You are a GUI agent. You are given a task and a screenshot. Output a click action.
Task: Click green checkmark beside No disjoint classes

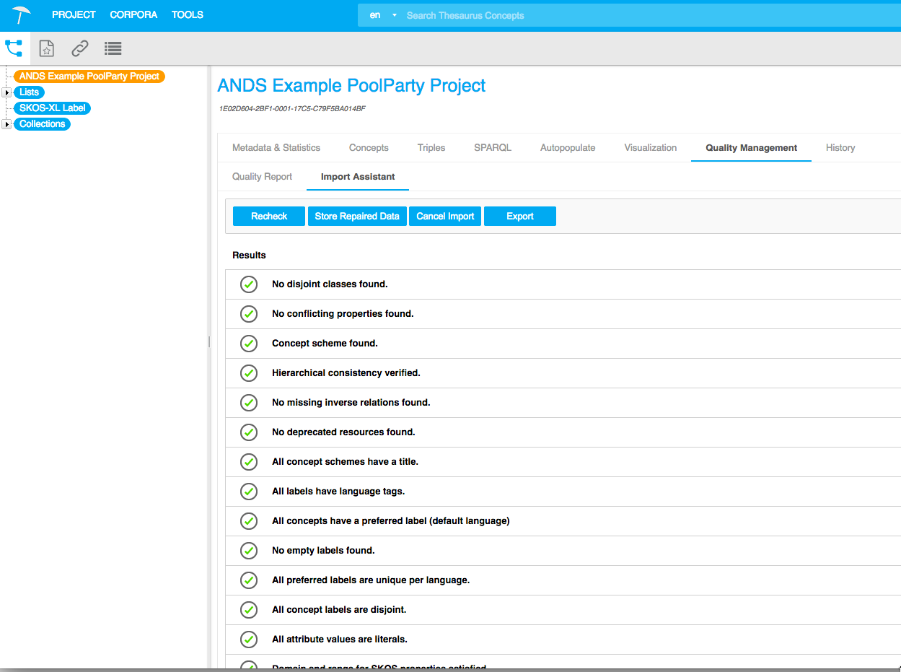tap(248, 284)
